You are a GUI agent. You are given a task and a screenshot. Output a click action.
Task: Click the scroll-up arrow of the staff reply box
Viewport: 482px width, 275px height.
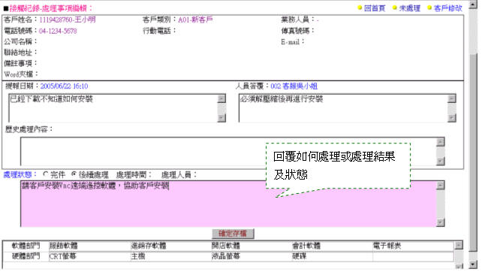[x=451, y=98]
